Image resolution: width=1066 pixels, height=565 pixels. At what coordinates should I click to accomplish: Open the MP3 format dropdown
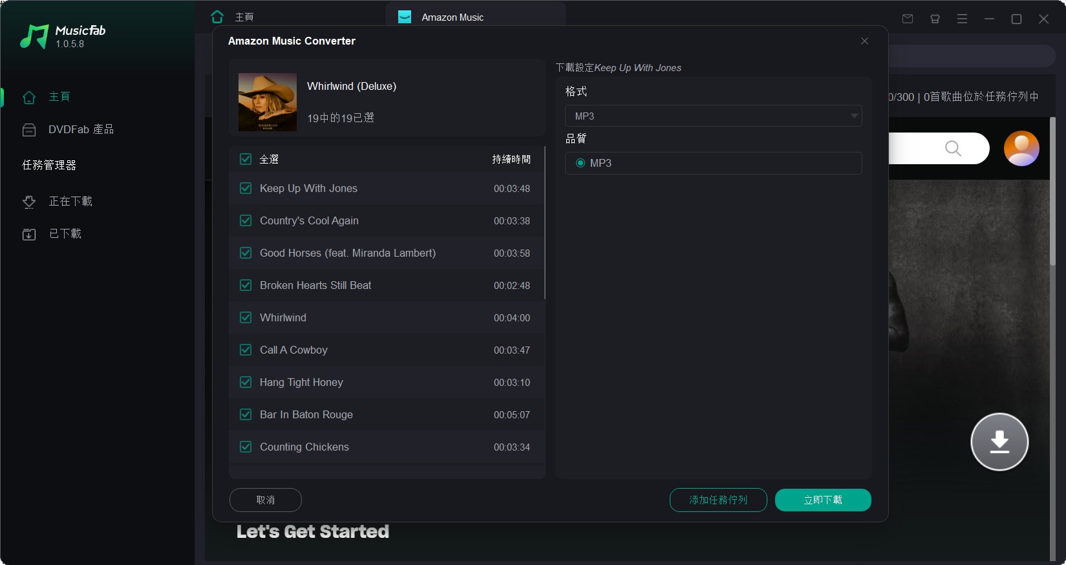coord(713,116)
